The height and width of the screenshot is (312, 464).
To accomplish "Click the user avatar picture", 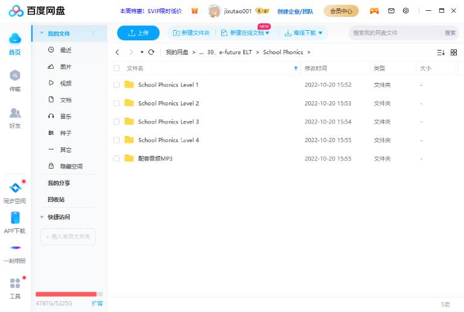I will coord(214,11).
